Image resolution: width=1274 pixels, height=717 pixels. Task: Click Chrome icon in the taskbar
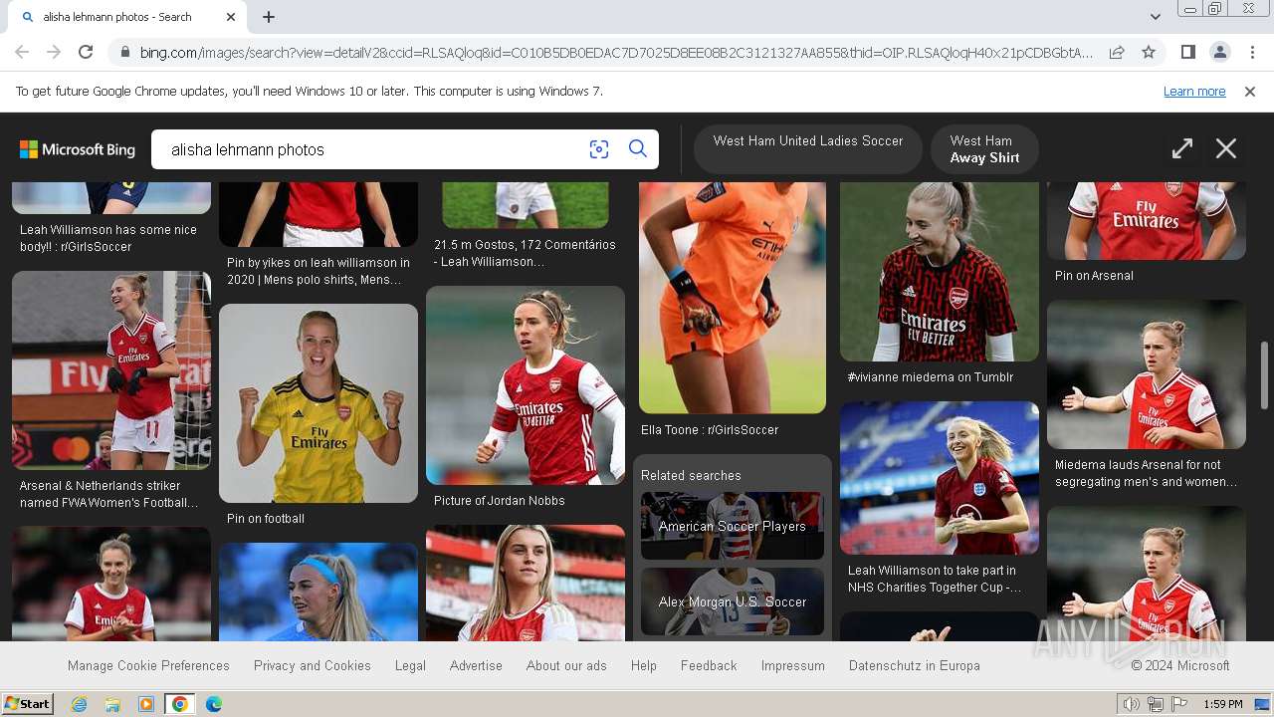[x=180, y=704]
